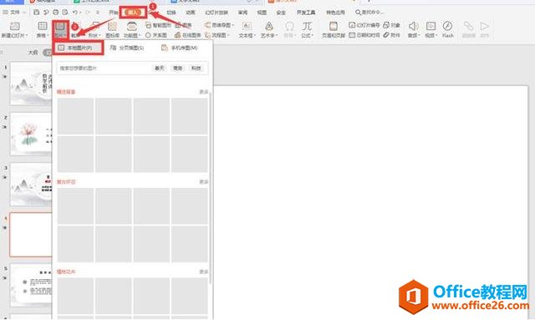This screenshot has width=535, height=320.
Task: Insert an 附件 attachment
Action: 391,35
